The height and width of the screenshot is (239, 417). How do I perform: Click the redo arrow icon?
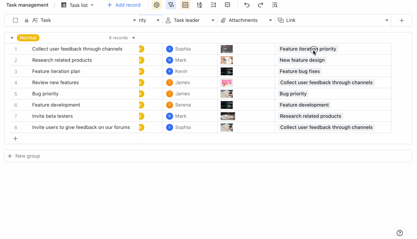tap(260, 5)
